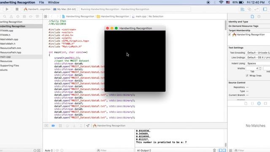Click the Wi-Fi icon in menu bar
Viewport: 270px width, 152px height.
coord(221,3)
